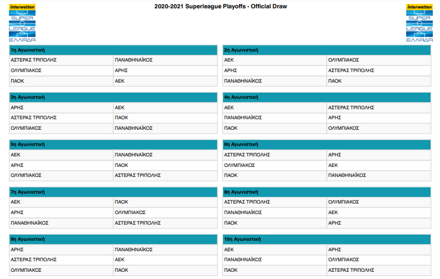Image resolution: width=440 pixels, height=279 pixels.
Task: Click home team ΑΡΗΣ in round 2
Action: (x=231, y=70)
